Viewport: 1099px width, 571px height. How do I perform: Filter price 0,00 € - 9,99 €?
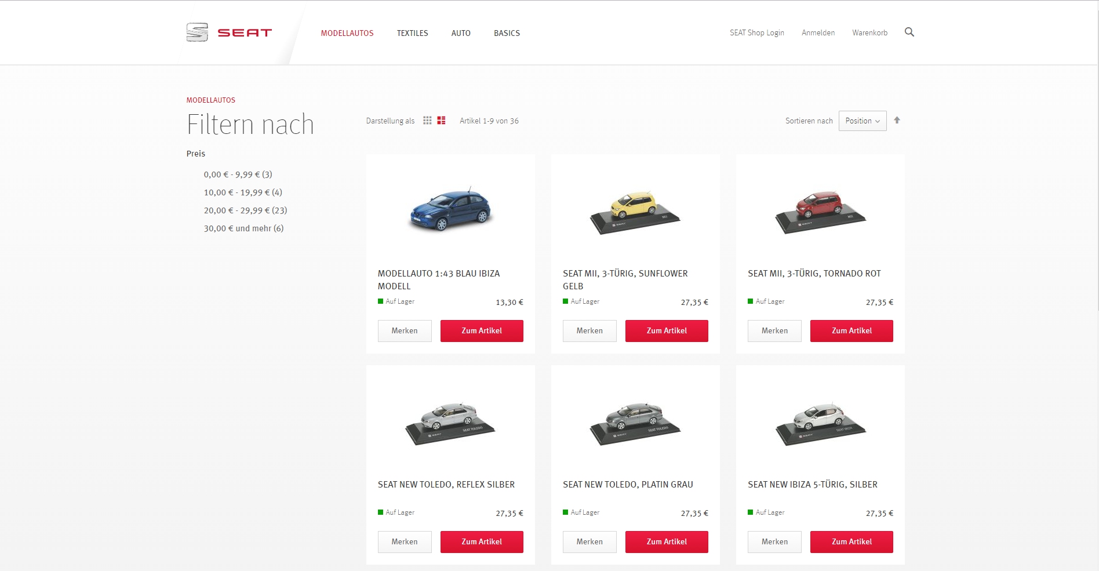238,174
